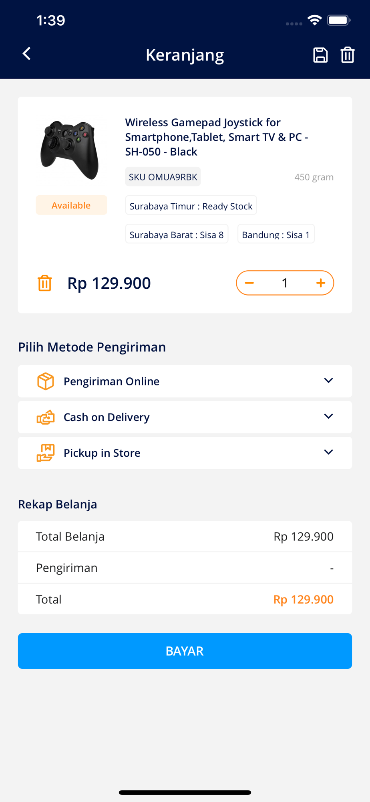Expand Cash on Delivery chevron
370x802 pixels.
point(328,416)
